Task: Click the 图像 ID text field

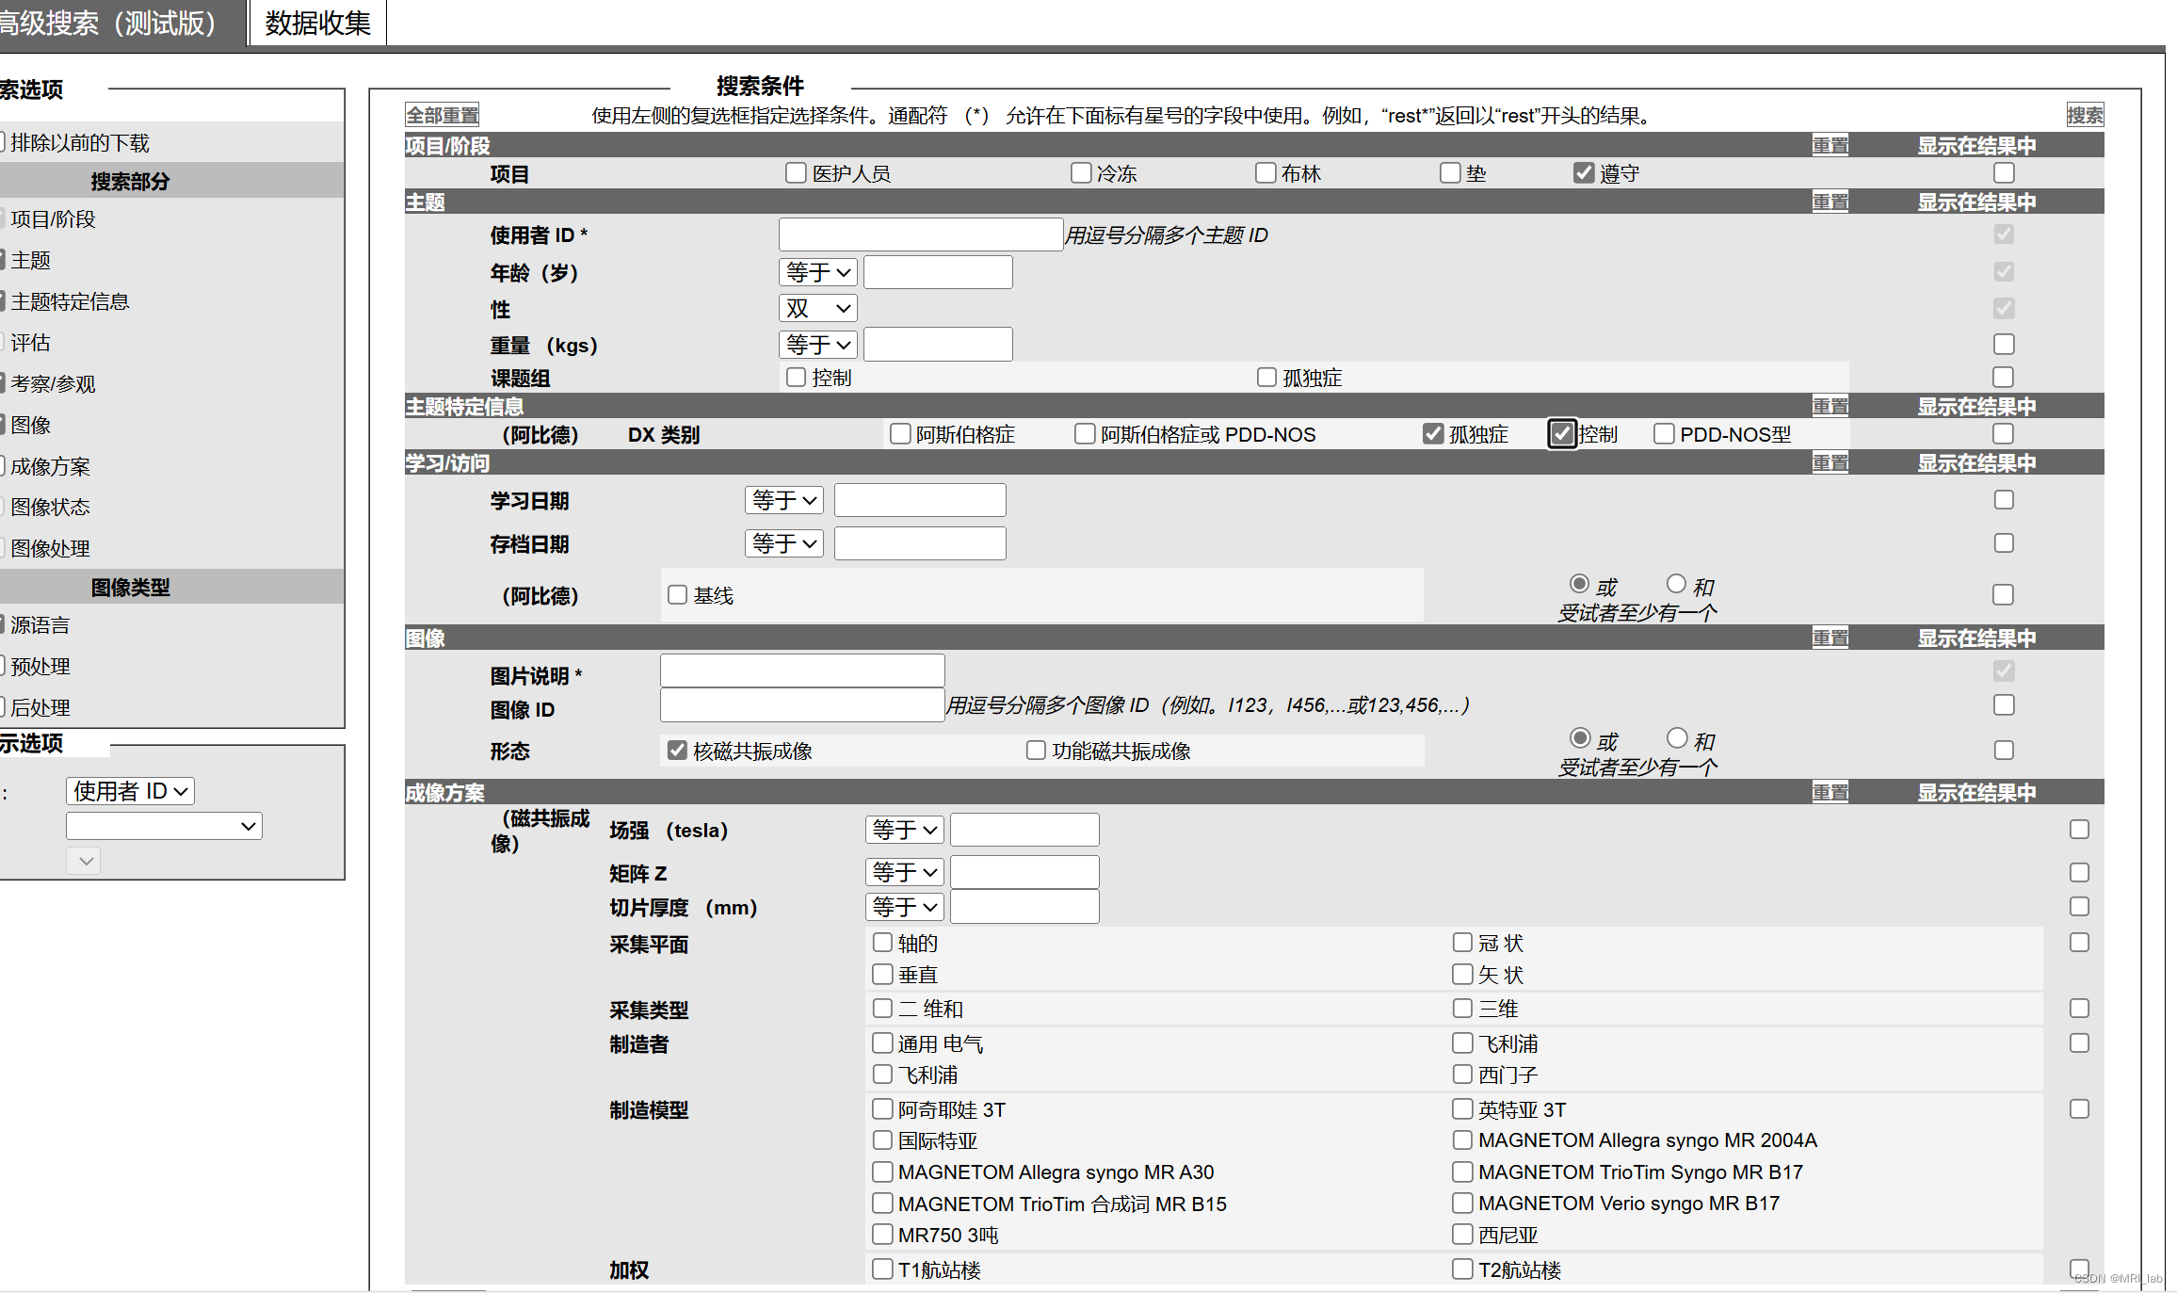Action: pyautogui.click(x=802, y=705)
